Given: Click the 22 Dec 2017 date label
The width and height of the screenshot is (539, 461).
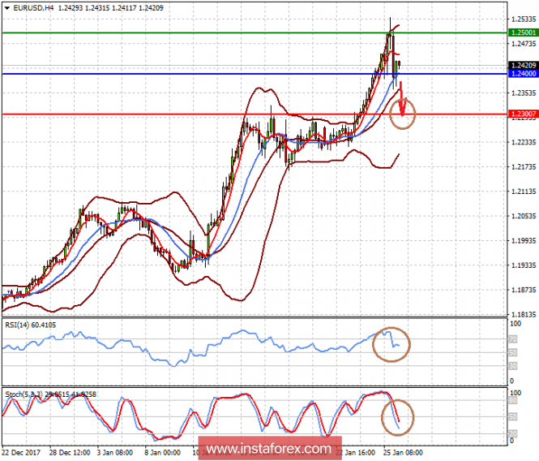Looking at the screenshot, I should 21,452.
